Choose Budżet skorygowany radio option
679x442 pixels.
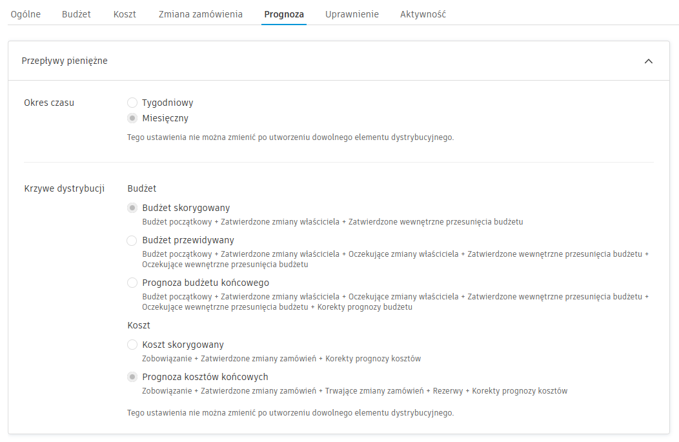[x=132, y=208]
